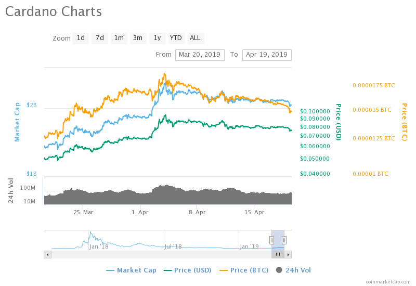Click the Market Cap axis title
The image size is (416, 286).
pos(17,122)
